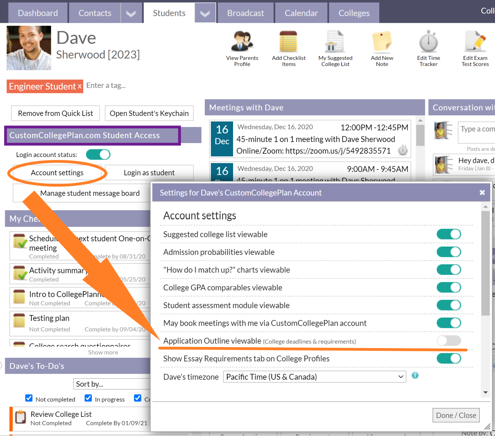Open Dashboard tab
495x436 pixels.
coord(38,13)
